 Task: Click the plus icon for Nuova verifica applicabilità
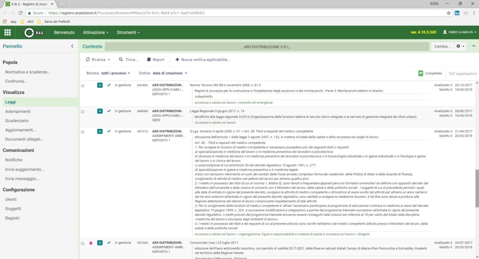177,59
